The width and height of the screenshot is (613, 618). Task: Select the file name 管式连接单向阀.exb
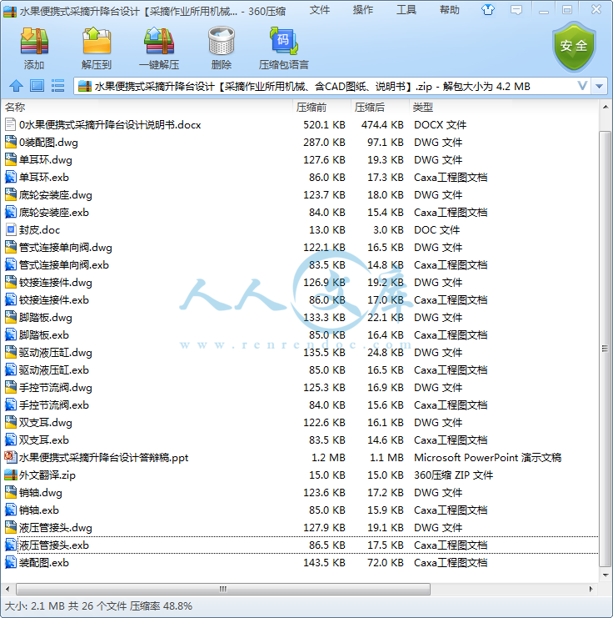(64, 264)
